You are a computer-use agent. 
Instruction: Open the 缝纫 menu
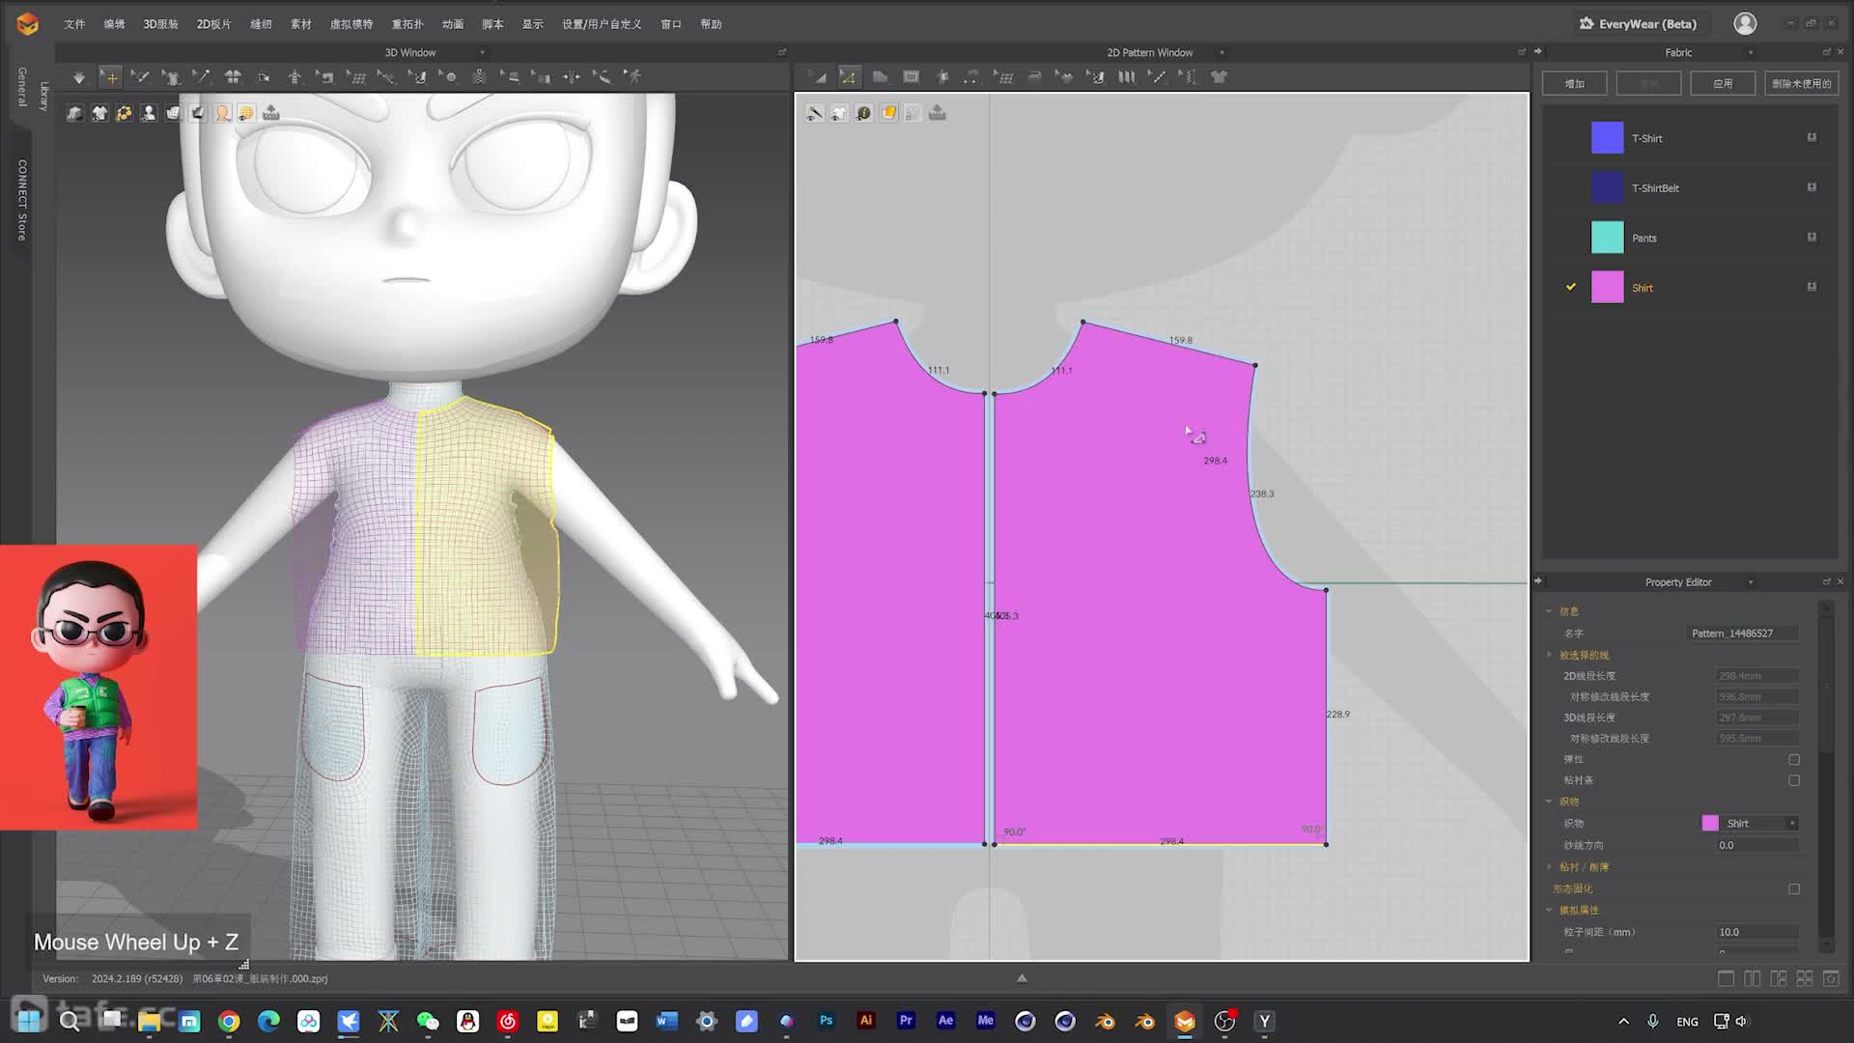coord(261,24)
